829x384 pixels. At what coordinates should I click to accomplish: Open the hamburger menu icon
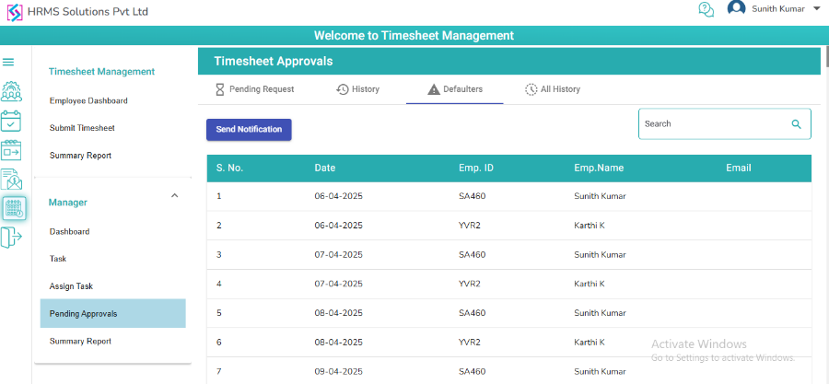pos(8,63)
